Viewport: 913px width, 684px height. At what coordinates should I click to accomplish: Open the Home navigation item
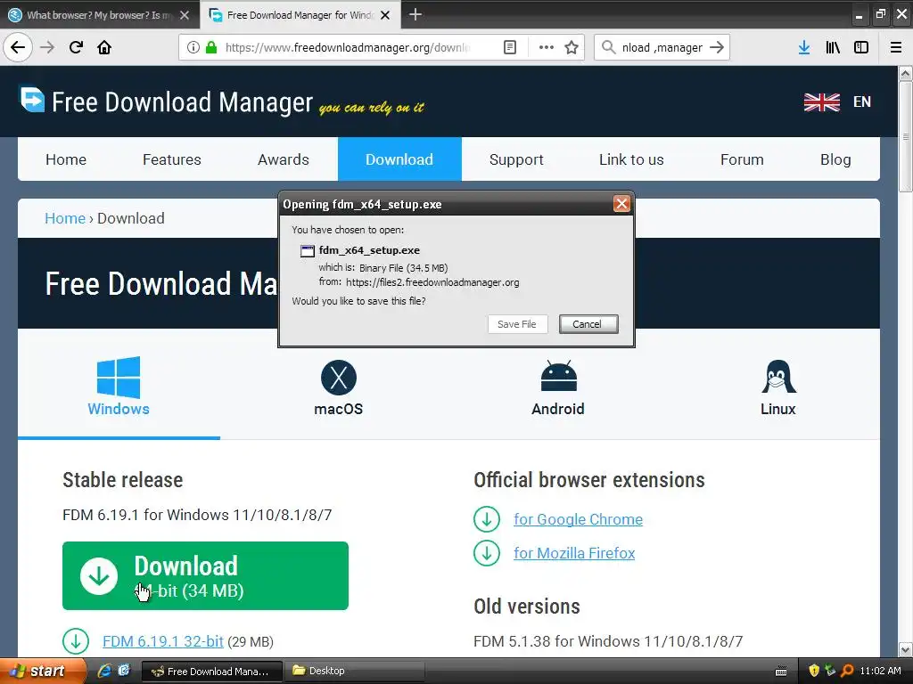click(66, 159)
